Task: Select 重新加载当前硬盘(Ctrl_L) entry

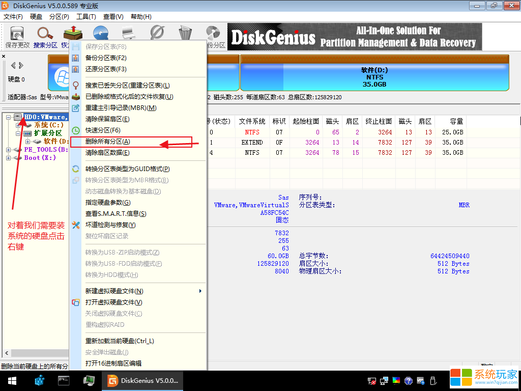Action: [x=138, y=341]
